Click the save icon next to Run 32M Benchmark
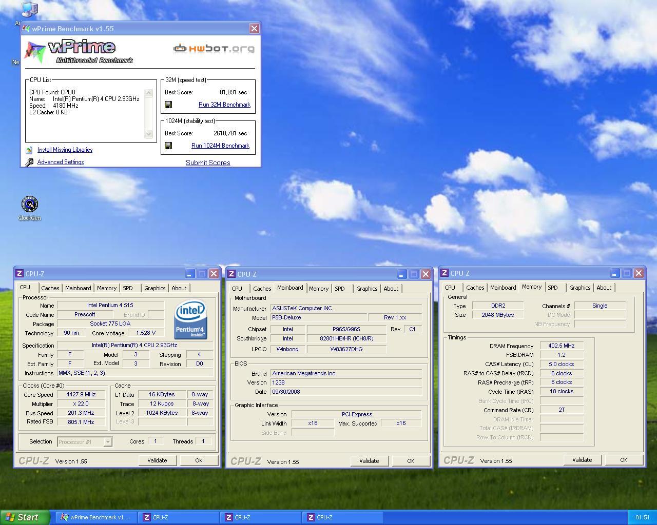Screen dimensions: 657x525 click(168, 105)
